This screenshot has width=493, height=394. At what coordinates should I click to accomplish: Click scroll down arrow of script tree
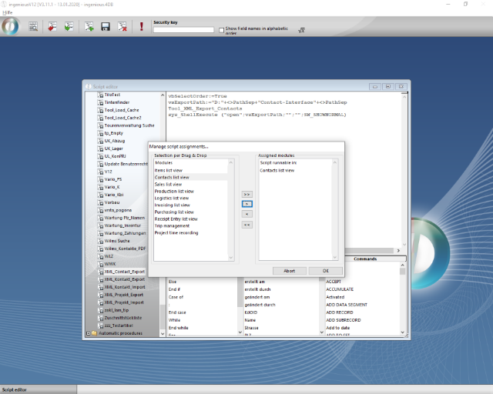(163, 333)
